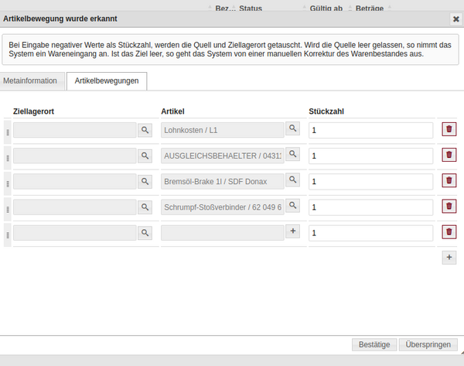The image size is (464, 366).
Task: Close the Artikelbewegung dialog
Action: [x=455, y=19]
